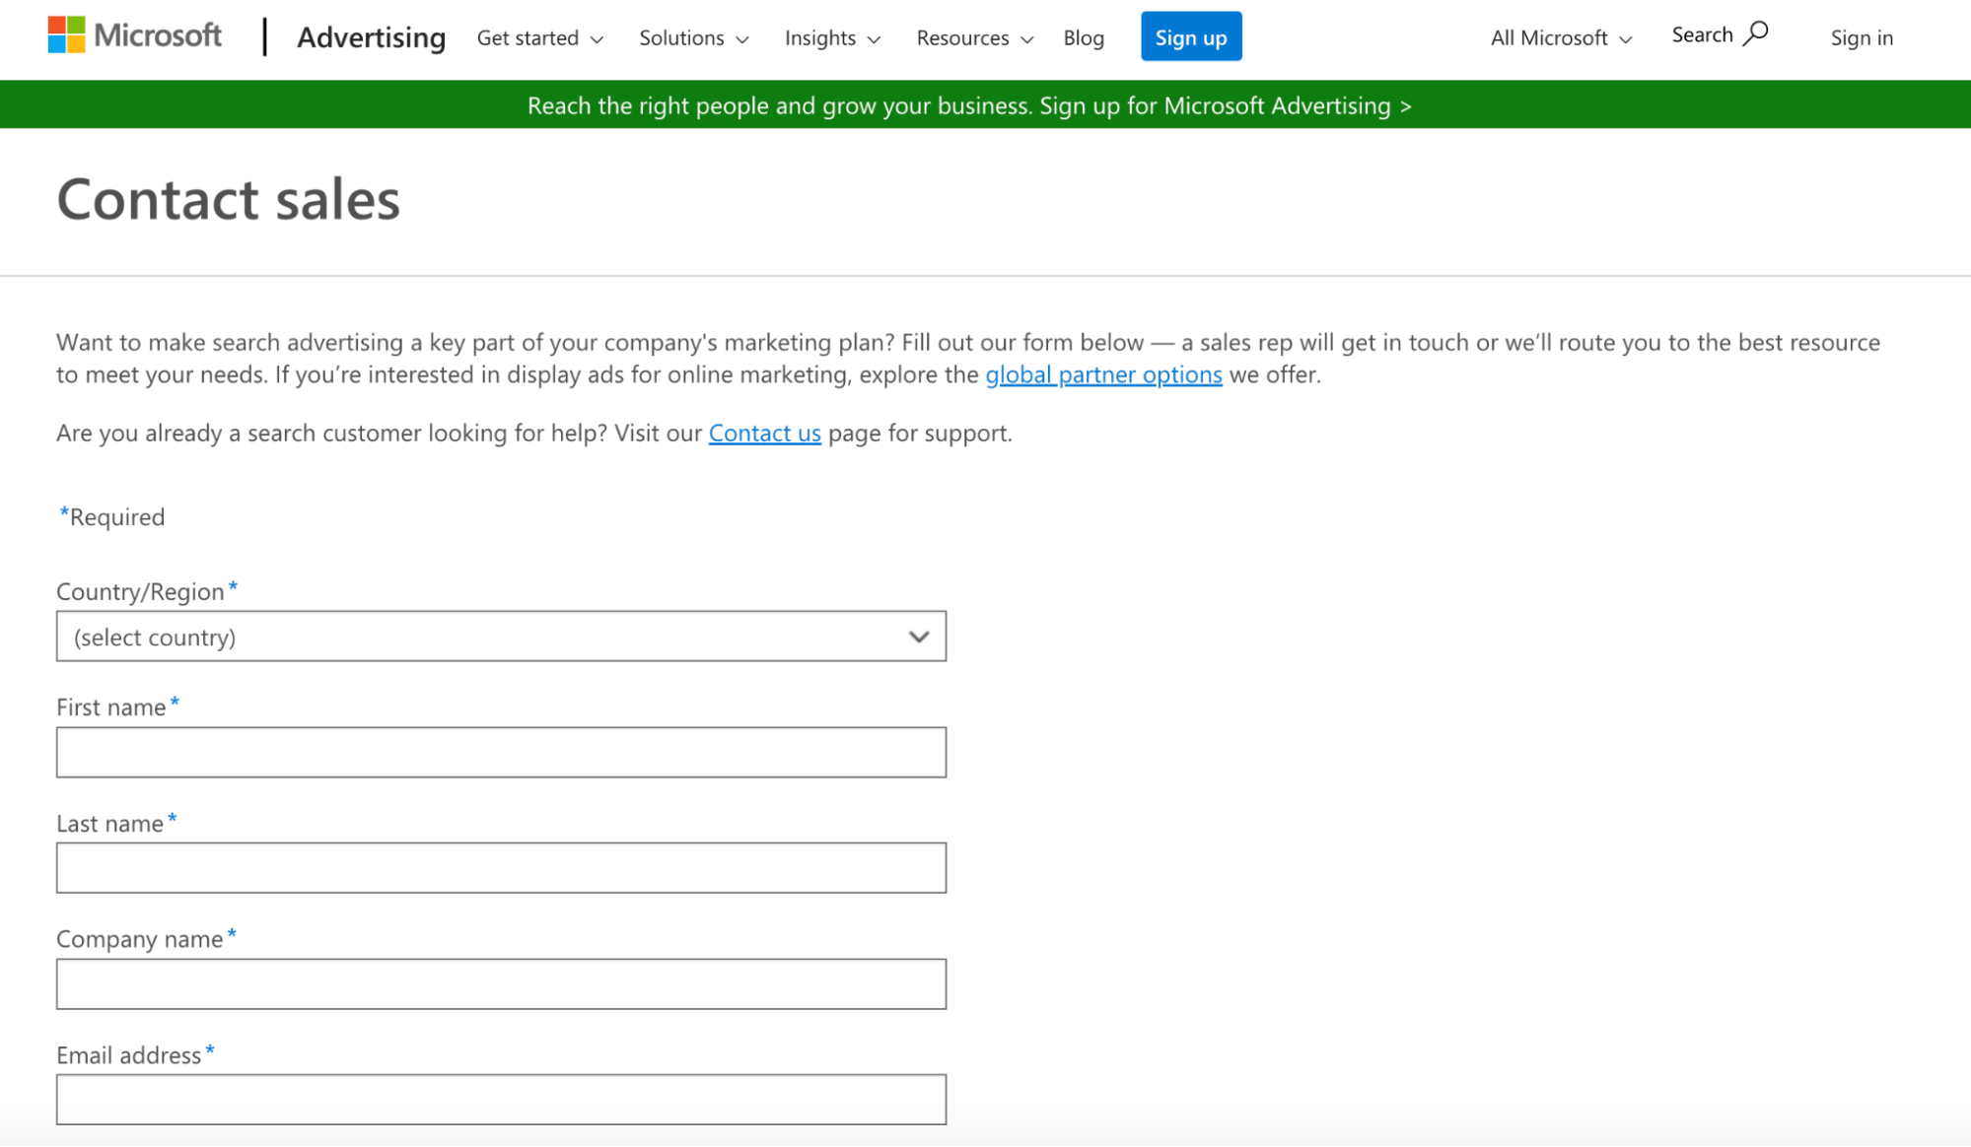
Task: Click the Company name input field
Action: (500, 983)
